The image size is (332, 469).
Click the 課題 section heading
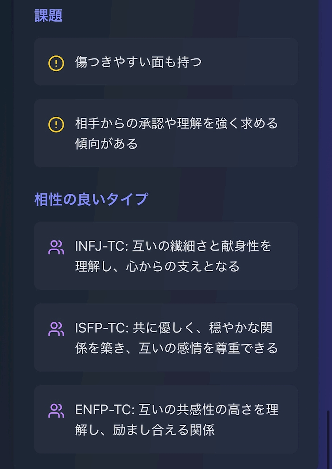coord(49,16)
